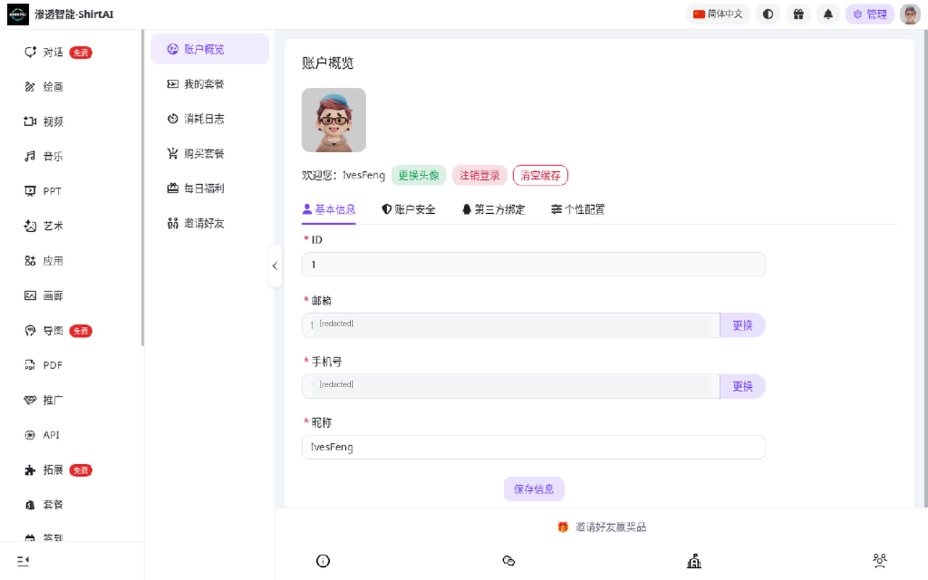Click the WeChat icon in bottom bar
The height and width of the screenshot is (580, 928).
tap(509, 560)
